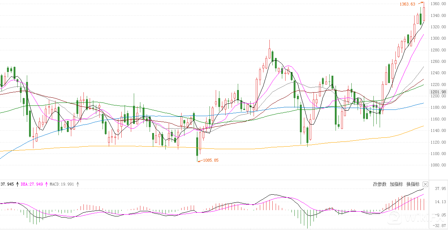
Task: Click the 37.95 label on the MACD axis
Action: [x=440, y=188]
